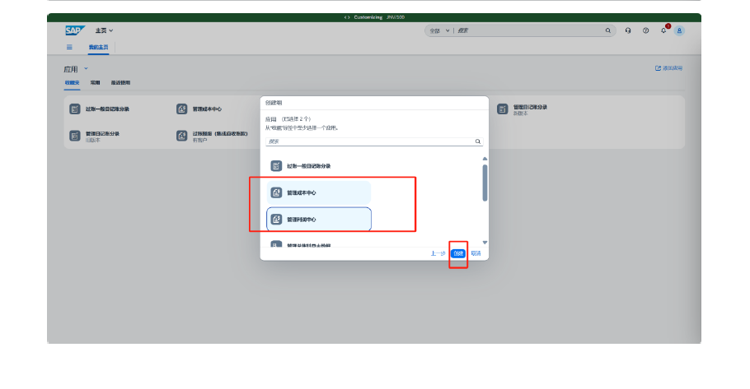Click the magnifier in the top search bar
750x389 pixels.
[x=608, y=30]
